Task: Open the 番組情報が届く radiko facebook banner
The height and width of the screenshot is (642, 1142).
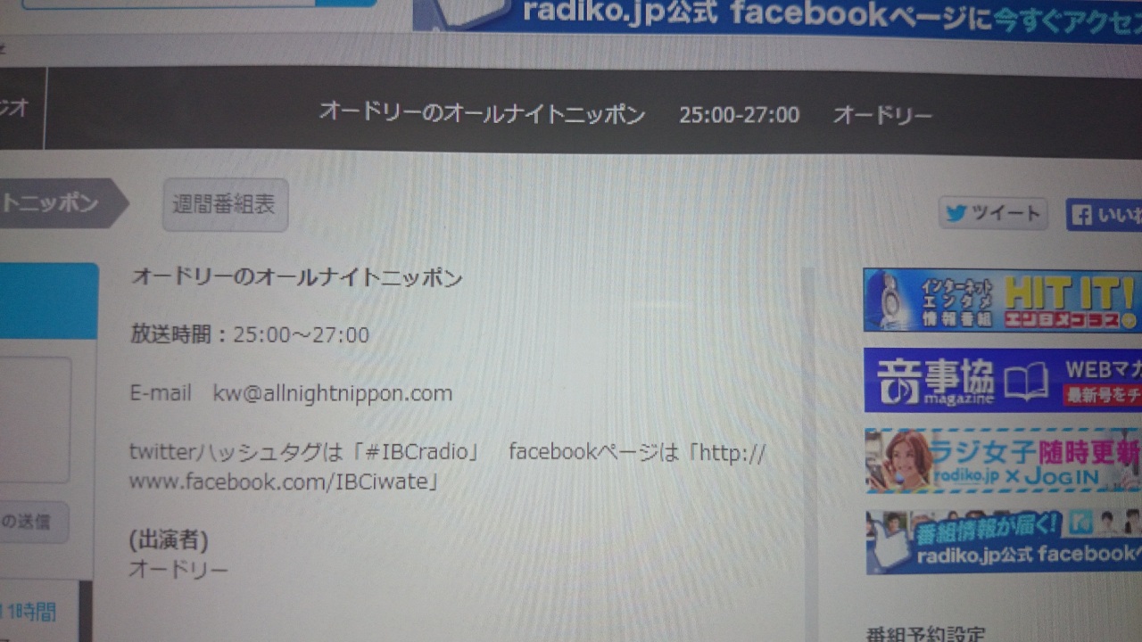Action: click(1004, 541)
